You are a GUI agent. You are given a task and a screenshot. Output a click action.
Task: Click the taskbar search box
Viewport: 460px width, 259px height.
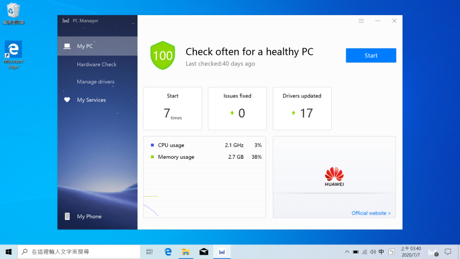(79, 251)
